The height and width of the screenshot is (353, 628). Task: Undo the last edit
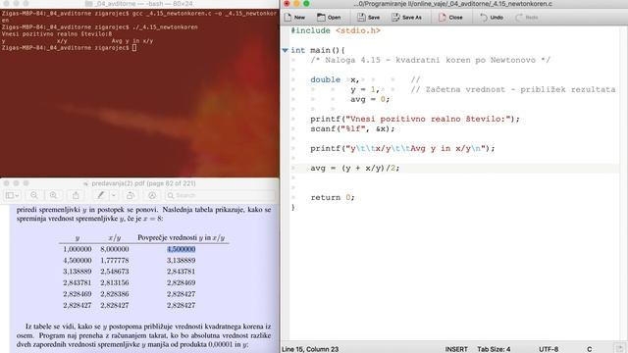click(x=492, y=18)
